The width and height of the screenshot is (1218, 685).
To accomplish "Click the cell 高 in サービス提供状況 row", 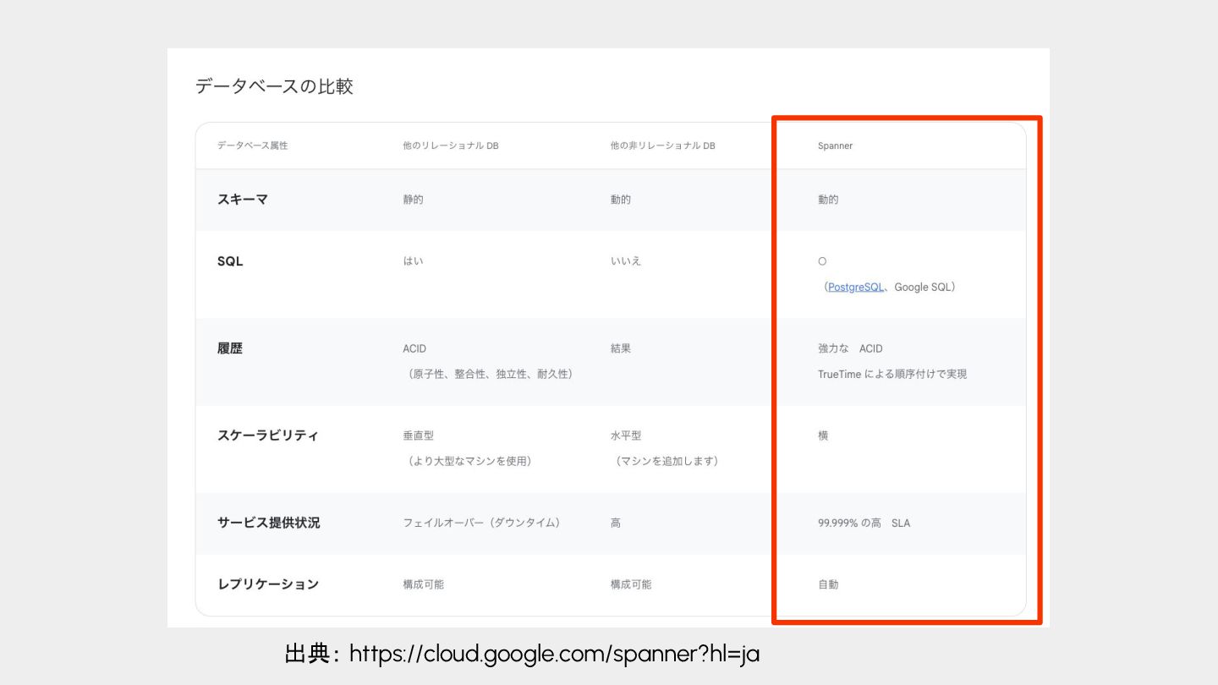I will pos(616,523).
